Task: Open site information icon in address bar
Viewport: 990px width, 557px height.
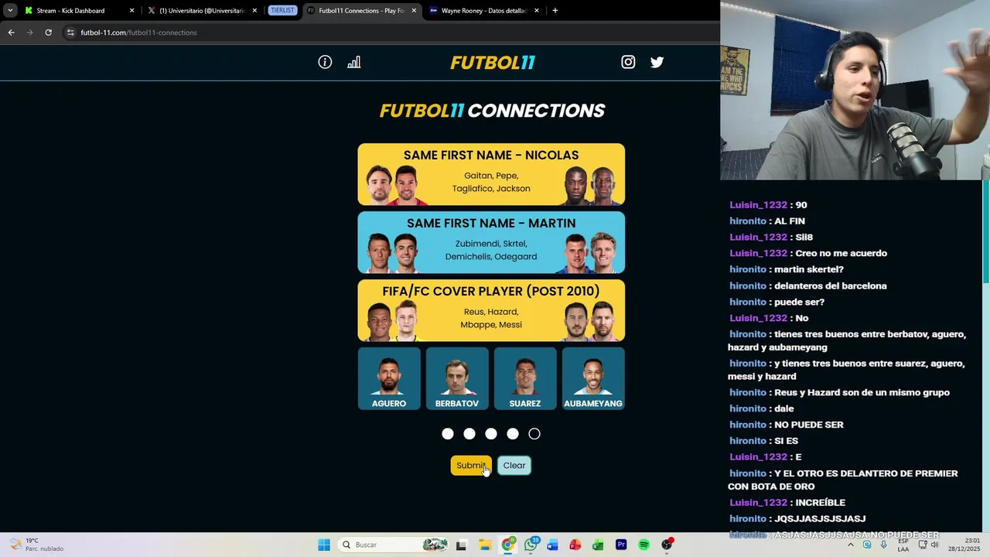Action: click(x=70, y=32)
